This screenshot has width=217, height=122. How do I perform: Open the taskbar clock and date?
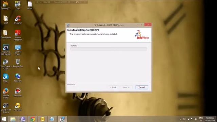(x=210, y=119)
